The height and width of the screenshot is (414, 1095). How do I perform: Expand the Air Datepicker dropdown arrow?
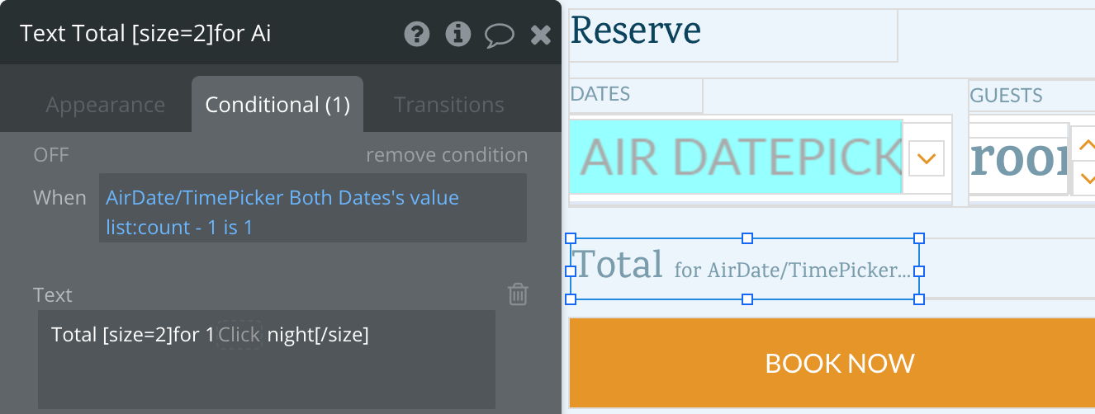[927, 158]
